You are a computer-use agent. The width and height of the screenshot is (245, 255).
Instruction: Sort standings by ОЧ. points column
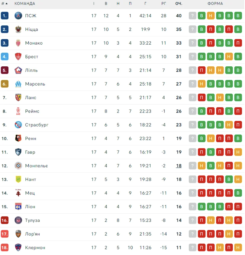click(179, 4)
